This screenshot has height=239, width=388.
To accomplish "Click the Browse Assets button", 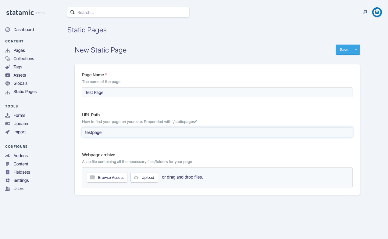I will (x=107, y=177).
